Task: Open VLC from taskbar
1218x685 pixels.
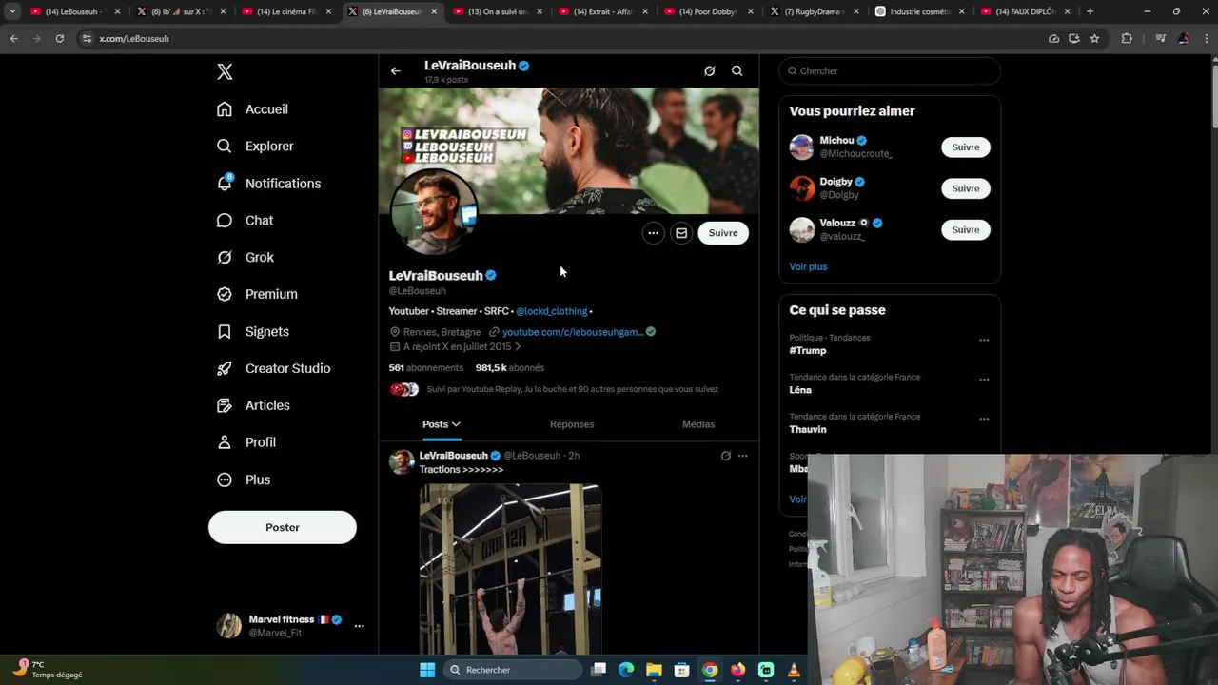Action: click(x=794, y=670)
